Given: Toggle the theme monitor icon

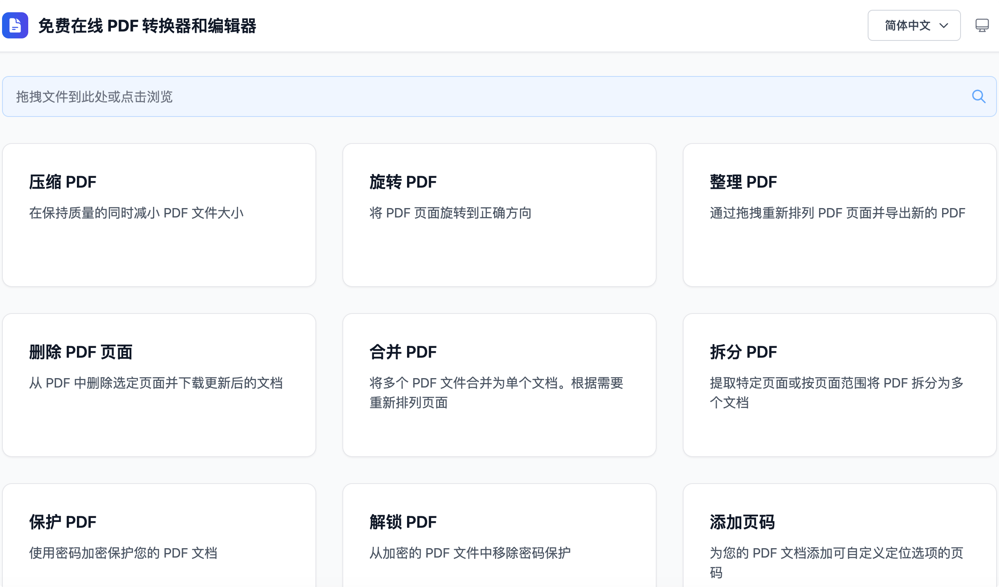Looking at the screenshot, I should point(982,25).
